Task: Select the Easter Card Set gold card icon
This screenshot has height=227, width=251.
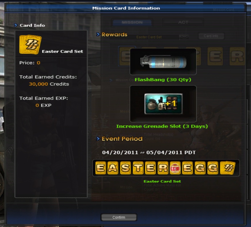Action: pos(30,45)
